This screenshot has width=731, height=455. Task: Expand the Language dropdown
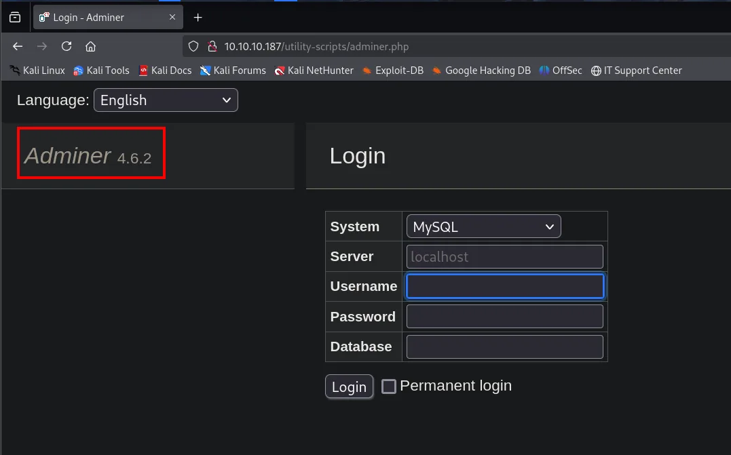tap(166, 100)
